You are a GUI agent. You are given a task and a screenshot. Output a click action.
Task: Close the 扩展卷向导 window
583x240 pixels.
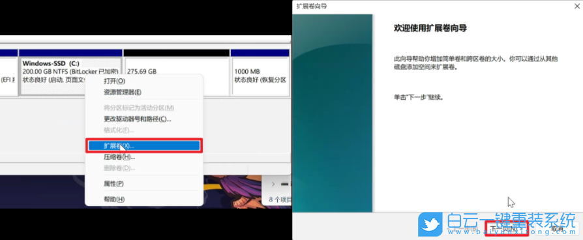click(576, 6)
